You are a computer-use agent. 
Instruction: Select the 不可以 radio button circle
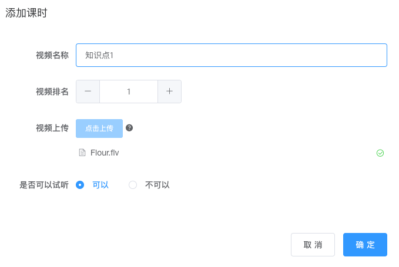coord(133,185)
